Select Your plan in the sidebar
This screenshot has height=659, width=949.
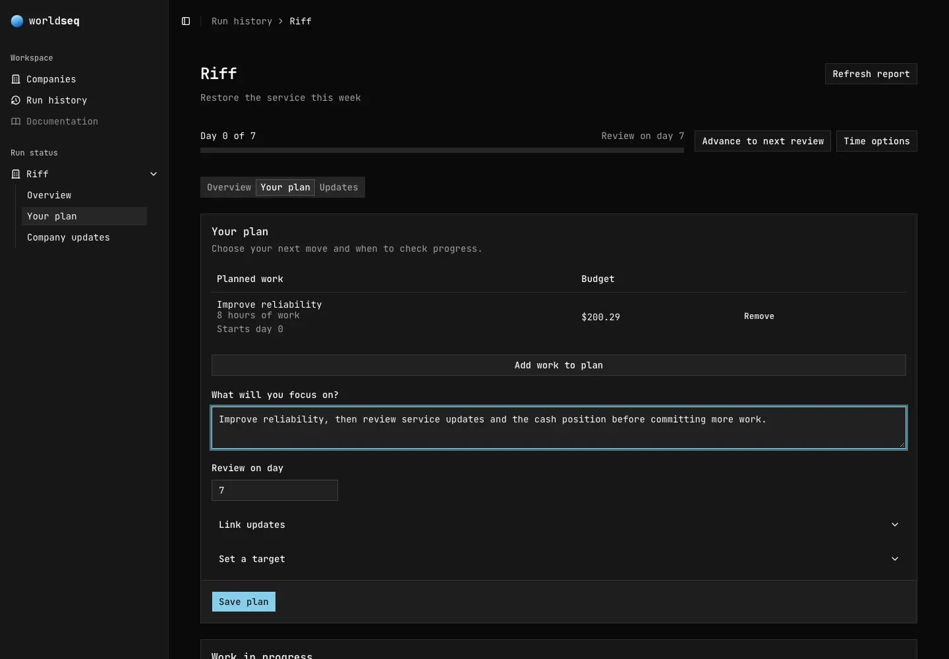tap(84, 216)
